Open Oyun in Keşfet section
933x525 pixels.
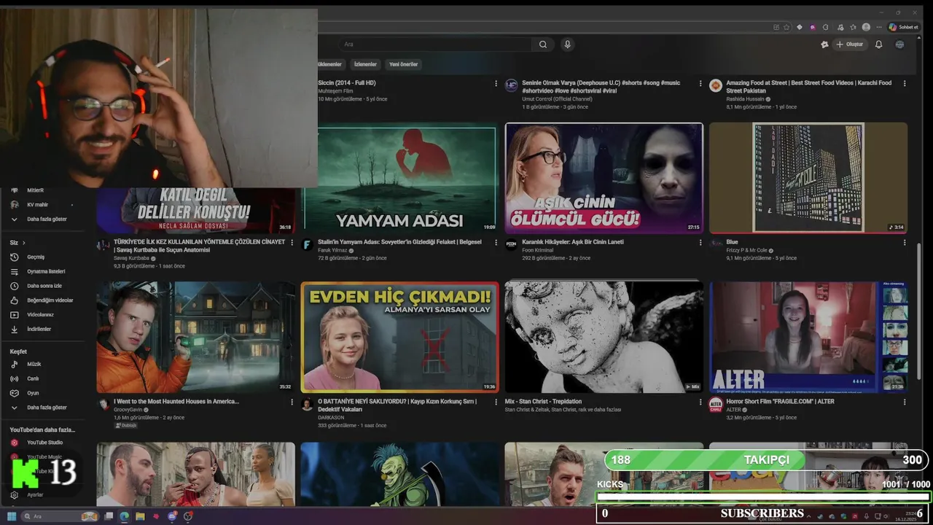44,393
